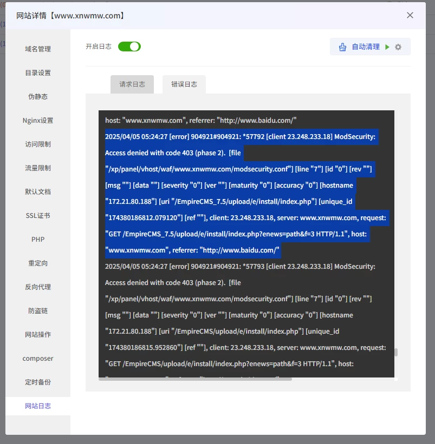
Task: Open 域名管理 in the sidebar
Action: point(38,49)
